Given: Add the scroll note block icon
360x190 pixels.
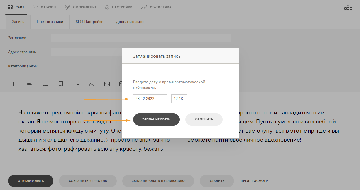Looking at the screenshot, I should 61,84.
